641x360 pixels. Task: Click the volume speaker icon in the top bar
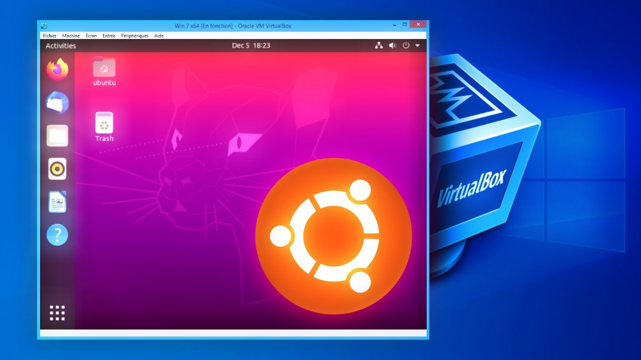point(392,45)
